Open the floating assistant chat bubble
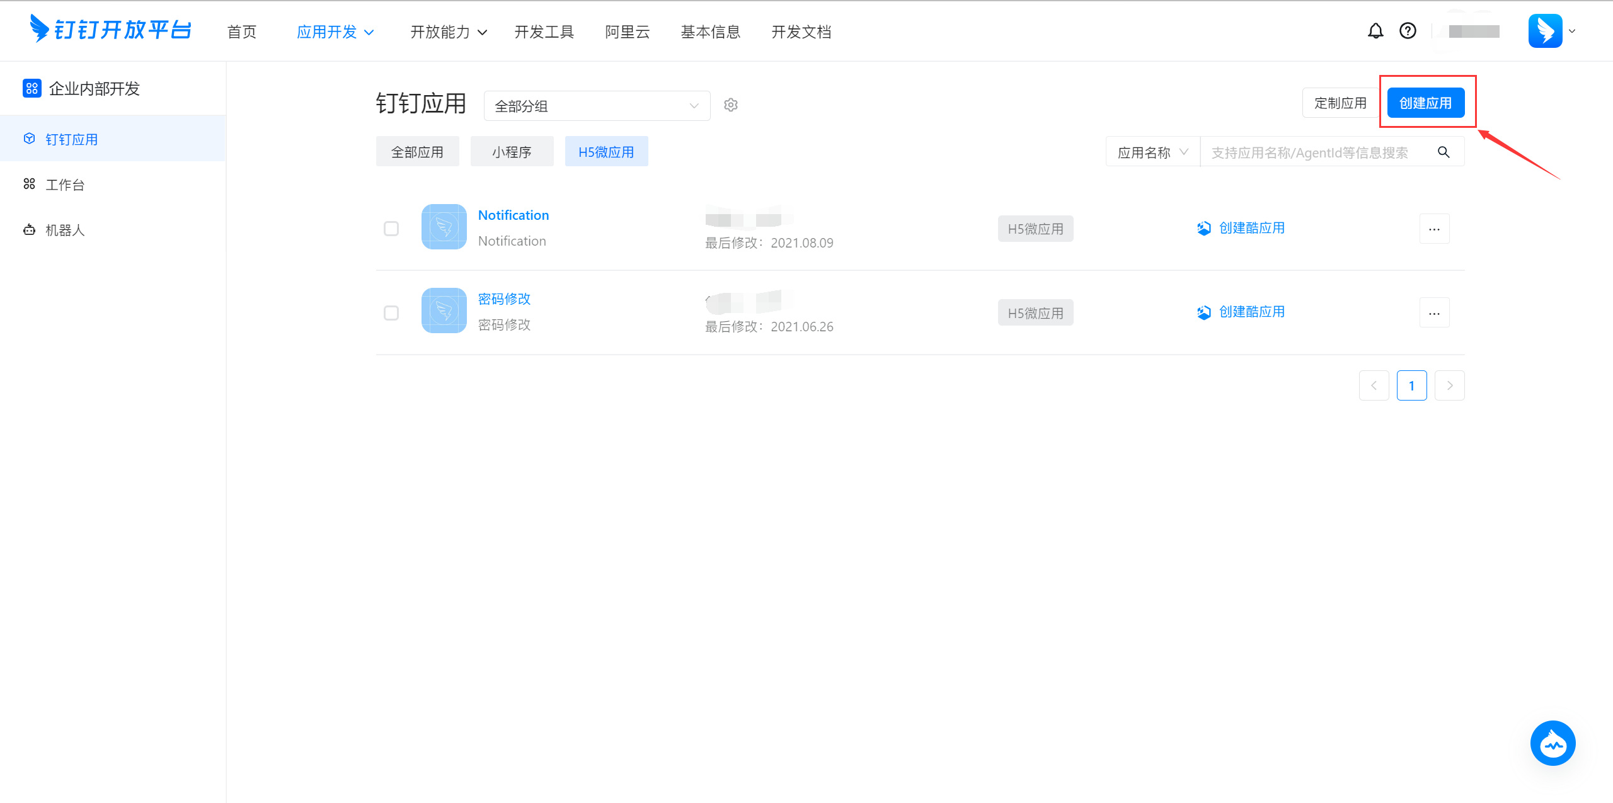 coord(1553,744)
